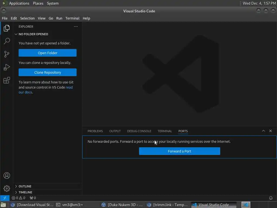Switch to the PROBLEMS tab

pos(95,131)
